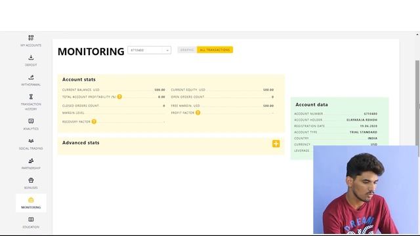Viewport: 420px width, 236px height.
Task: Click the Account data heading
Action: coord(312,105)
